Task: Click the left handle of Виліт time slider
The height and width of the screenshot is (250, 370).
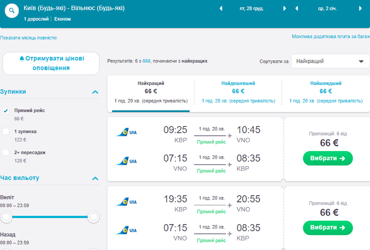Action: (6, 217)
